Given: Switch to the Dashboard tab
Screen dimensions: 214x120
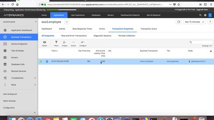Looking at the screenshot, I should coord(47,29).
